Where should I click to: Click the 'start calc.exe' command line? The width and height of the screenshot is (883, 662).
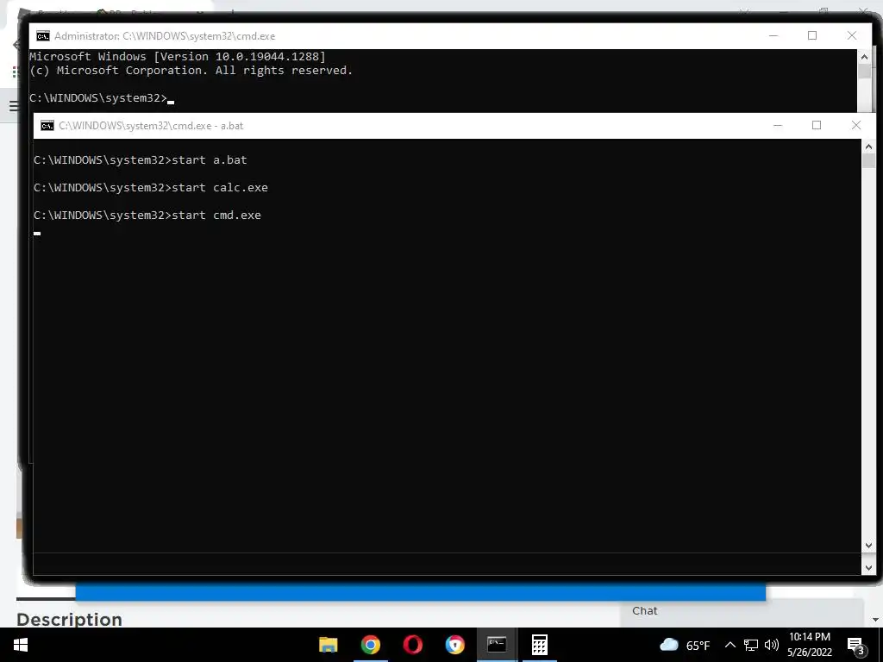pyautogui.click(x=151, y=187)
